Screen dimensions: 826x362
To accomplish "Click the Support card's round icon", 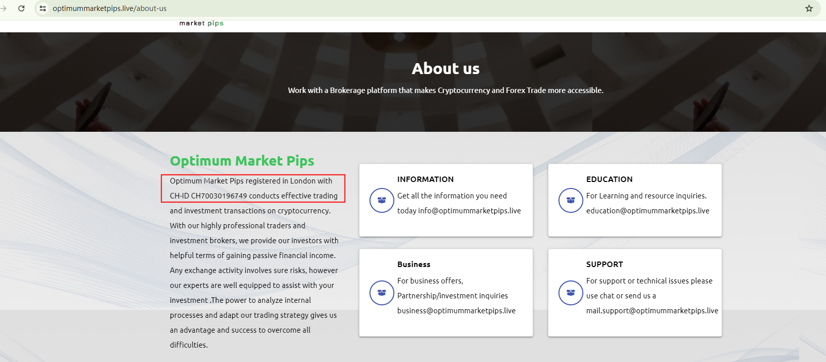I will 570,293.
